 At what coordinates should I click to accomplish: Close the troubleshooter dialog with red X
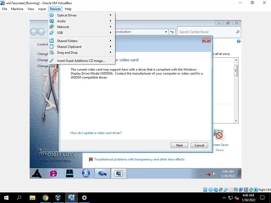pos(206,40)
